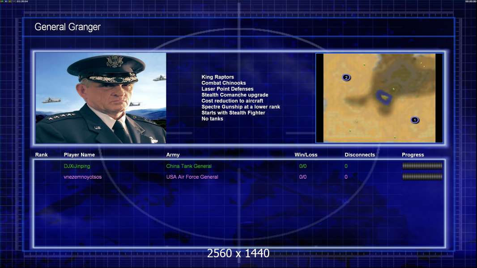Click vnezemnoyotsos's disconnects value 0

346,177
